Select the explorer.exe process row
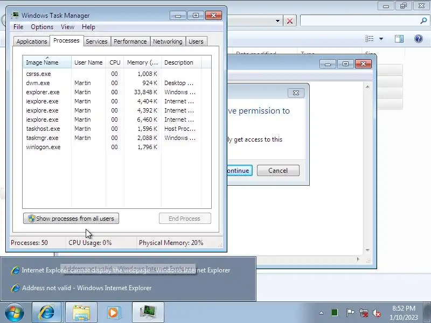 [x=111, y=92]
